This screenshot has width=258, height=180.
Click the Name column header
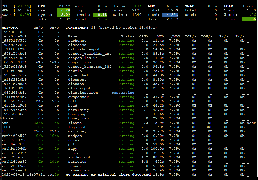(73, 36)
